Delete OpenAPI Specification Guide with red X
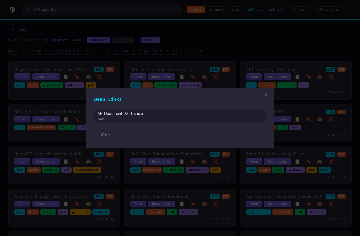The height and width of the screenshot is (236, 360). tap(99, 162)
